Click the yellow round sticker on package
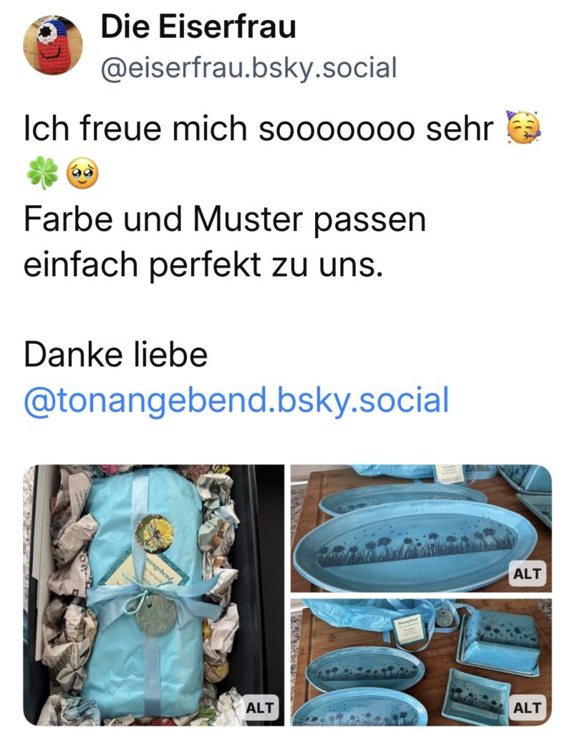The height and width of the screenshot is (734, 575). (x=154, y=533)
